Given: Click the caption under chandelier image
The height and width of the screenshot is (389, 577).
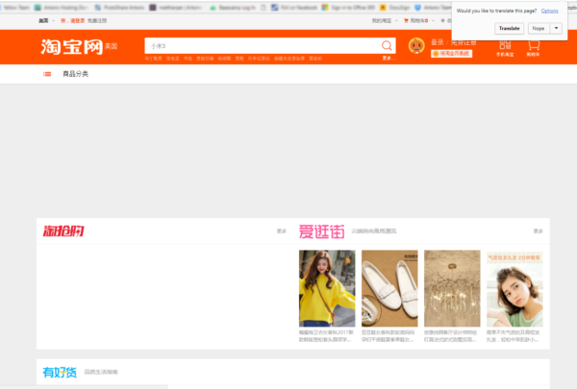Looking at the screenshot, I should (x=451, y=335).
